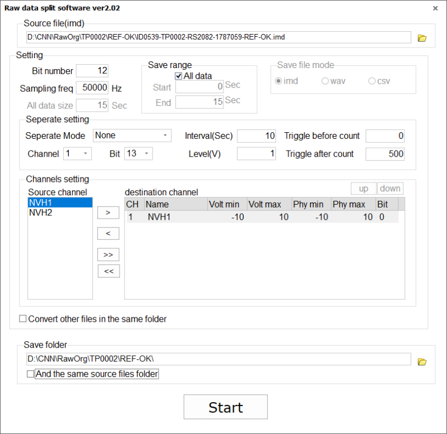Click the All data size field
Image resolution: width=447 pixels, height=434 pixels.
92,105
